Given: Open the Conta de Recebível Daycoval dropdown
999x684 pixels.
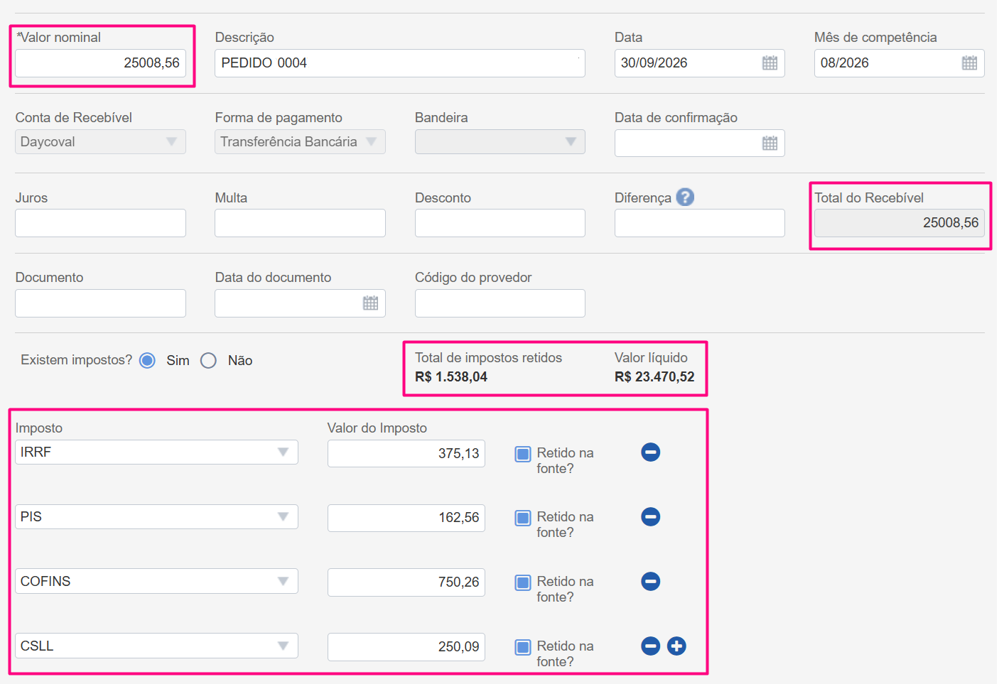Looking at the screenshot, I should pos(100,141).
